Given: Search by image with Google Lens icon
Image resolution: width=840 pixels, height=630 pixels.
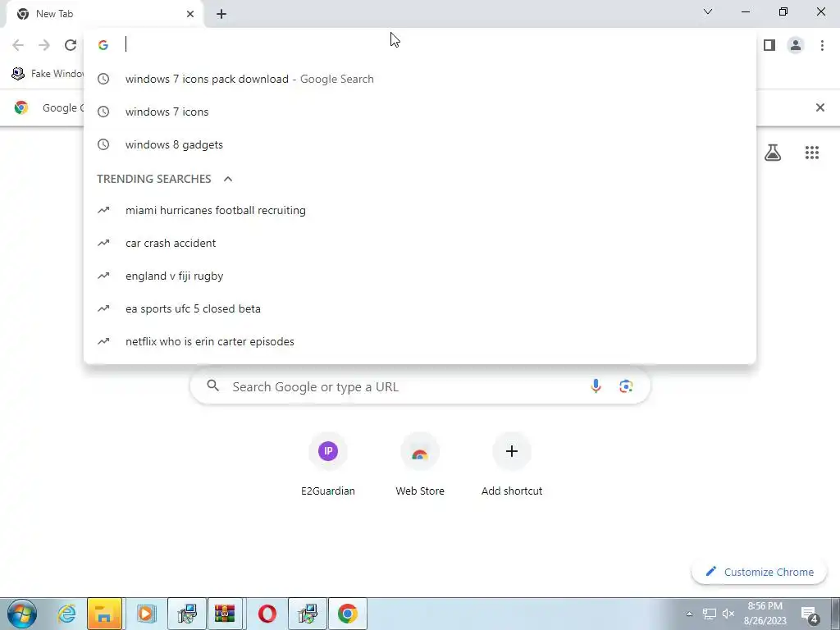Looking at the screenshot, I should tap(626, 386).
